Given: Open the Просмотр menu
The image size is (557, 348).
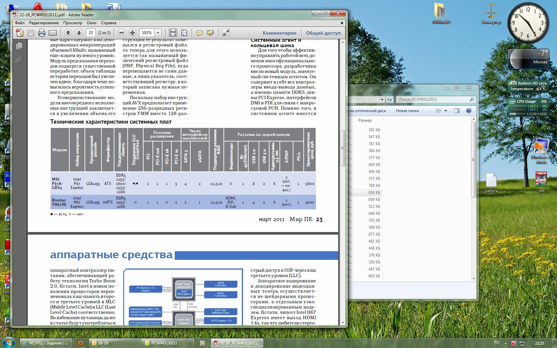Looking at the screenshot, I should point(73,23).
